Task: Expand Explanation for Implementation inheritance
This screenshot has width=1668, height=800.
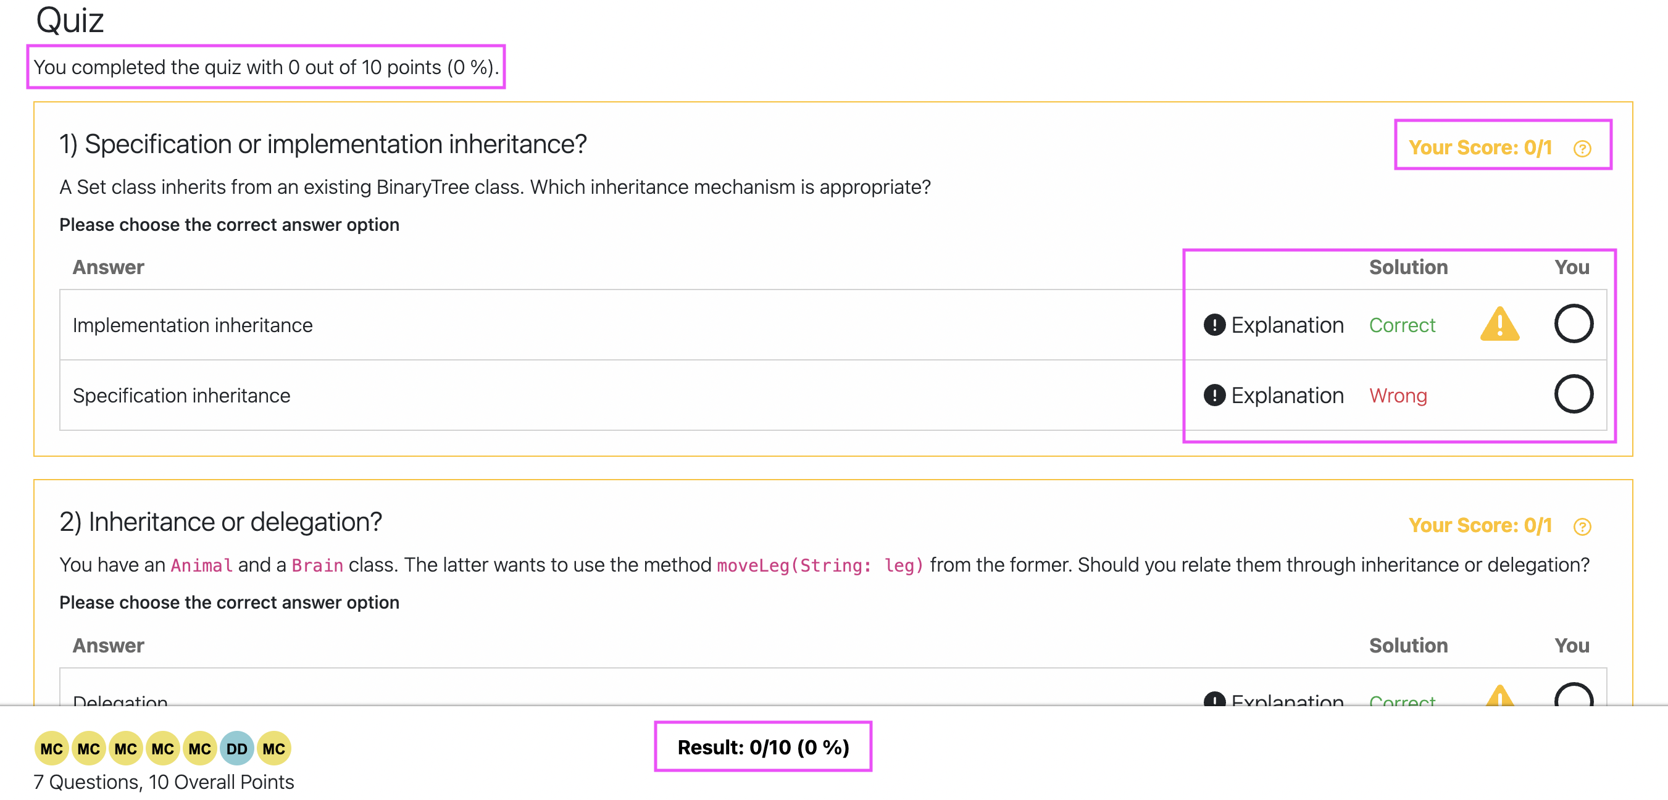Action: [1273, 325]
